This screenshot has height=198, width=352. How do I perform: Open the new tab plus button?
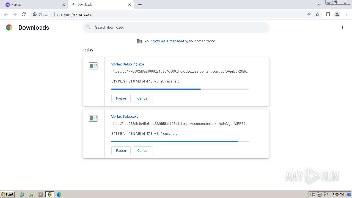pos(140,5)
